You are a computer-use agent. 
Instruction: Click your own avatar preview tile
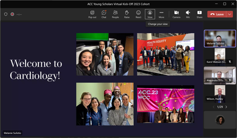tap(220, 120)
